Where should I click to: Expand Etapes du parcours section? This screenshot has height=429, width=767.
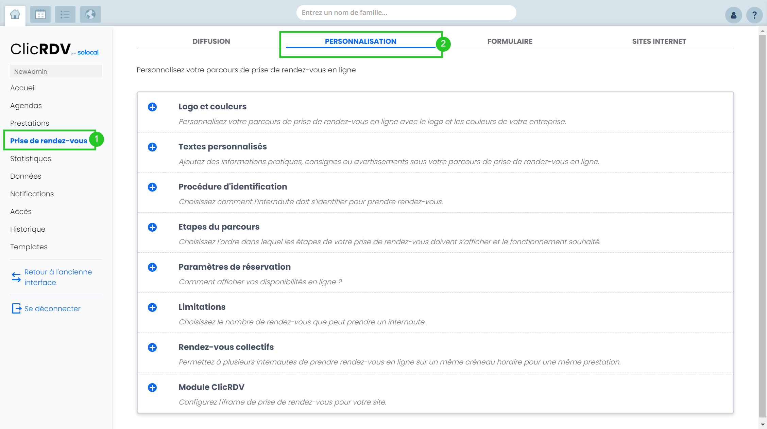pyautogui.click(x=152, y=227)
